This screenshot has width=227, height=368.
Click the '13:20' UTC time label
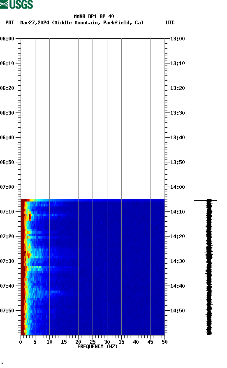coord(177,88)
